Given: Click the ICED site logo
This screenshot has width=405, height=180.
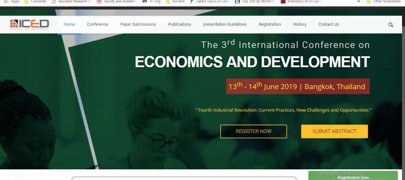Looking at the screenshot, I should [29, 24].
